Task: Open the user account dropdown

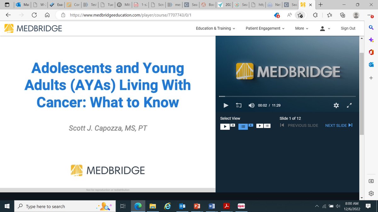Action: [325, 28]
